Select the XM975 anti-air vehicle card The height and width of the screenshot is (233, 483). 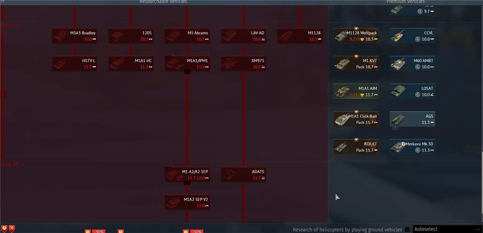point(244,63)
